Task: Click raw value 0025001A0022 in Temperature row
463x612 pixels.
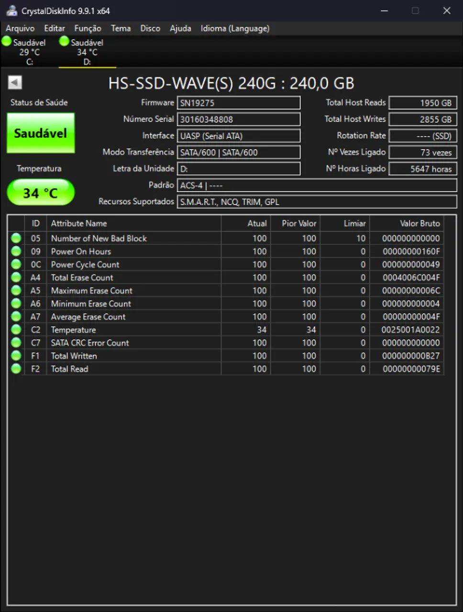Action: [410, 329]
